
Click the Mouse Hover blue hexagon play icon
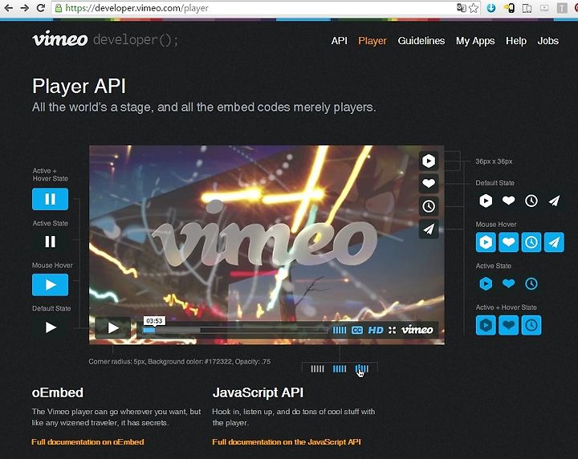pyautogui.click(x=486, y=242)
